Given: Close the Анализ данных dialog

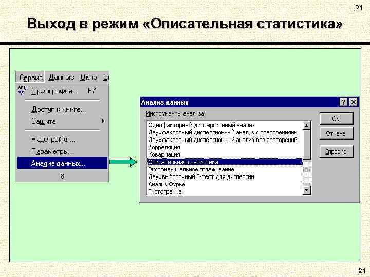Looking at the screenshot, I should [353, 102].
